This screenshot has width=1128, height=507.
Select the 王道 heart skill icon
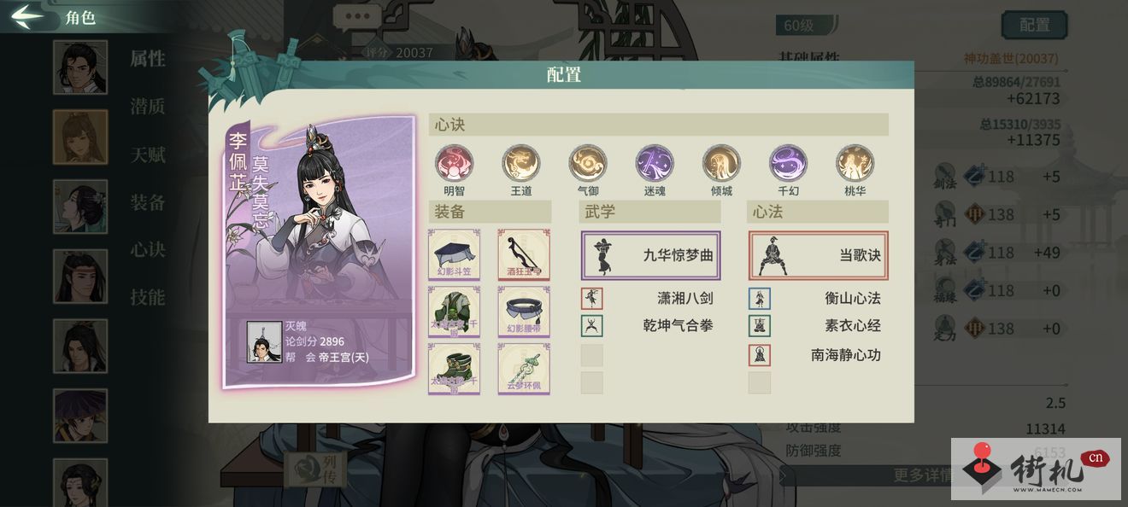(521, 163)
